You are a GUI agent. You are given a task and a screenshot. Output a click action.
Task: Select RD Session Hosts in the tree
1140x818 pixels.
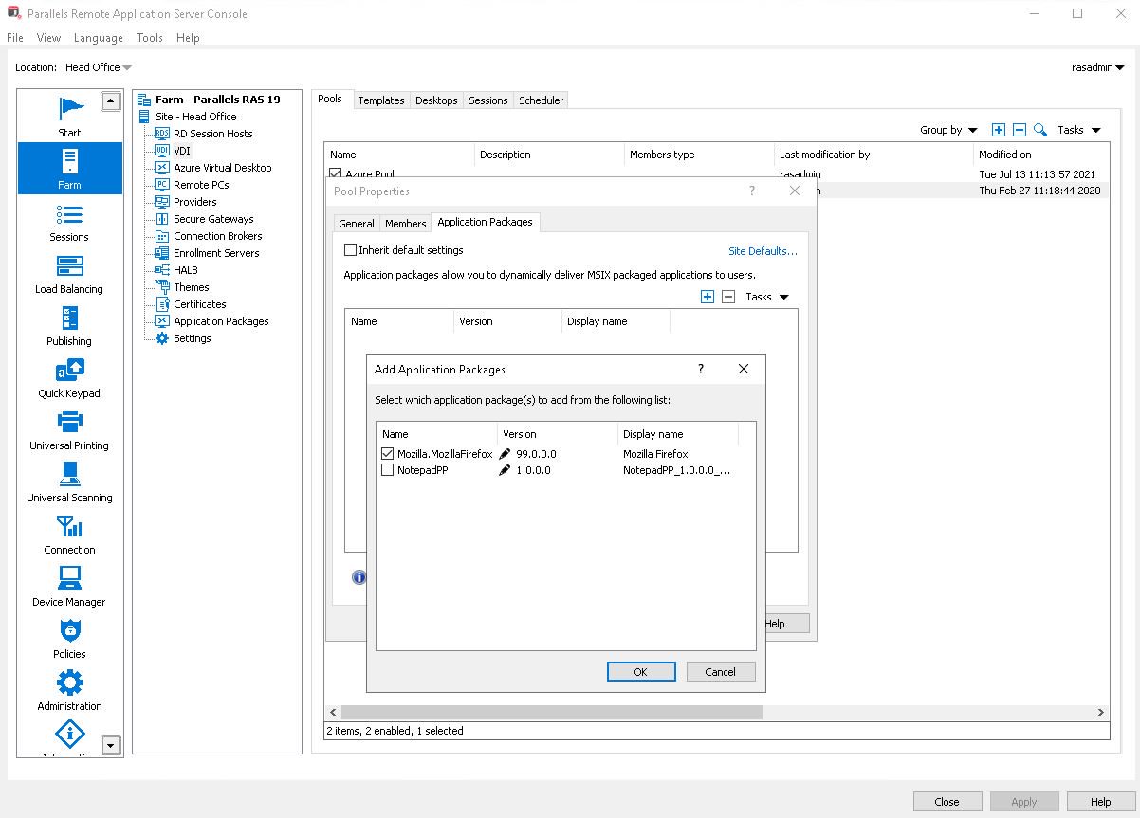(x=212, y=134)
